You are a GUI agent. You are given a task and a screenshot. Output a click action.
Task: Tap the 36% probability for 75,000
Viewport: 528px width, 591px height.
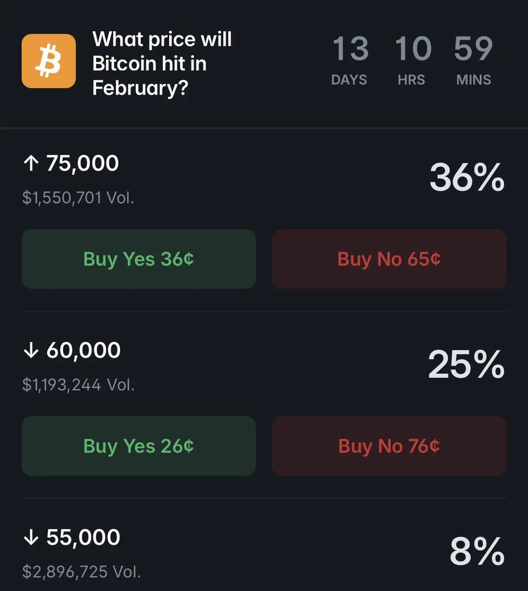[x=466, y=177]
